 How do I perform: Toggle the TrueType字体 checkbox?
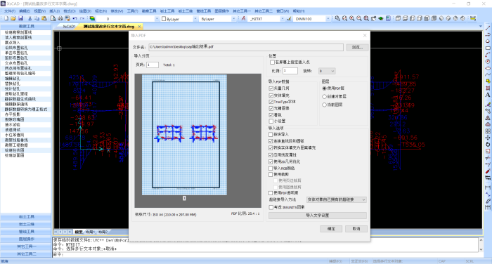(x=271, y=102)
